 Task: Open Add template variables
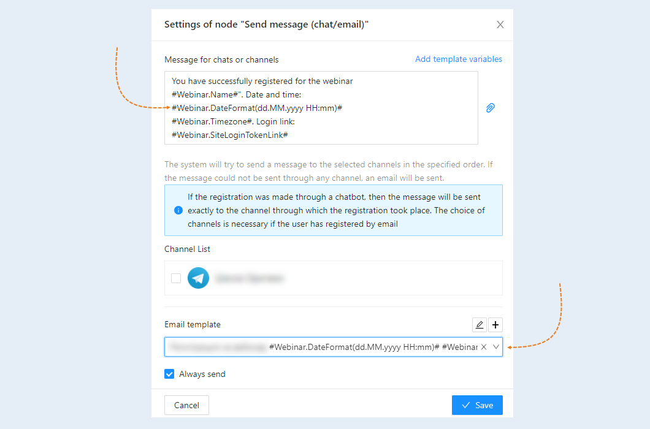click(459, 59)
